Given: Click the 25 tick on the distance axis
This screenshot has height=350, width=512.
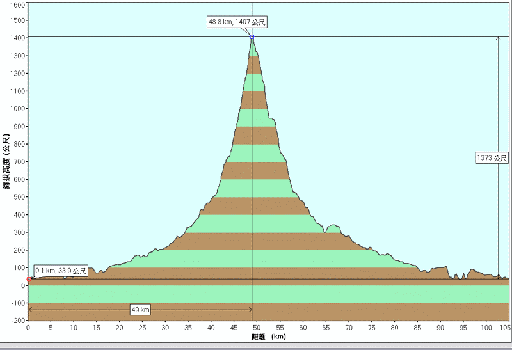Looking at the screenshot, I should (x=143, y=328).
